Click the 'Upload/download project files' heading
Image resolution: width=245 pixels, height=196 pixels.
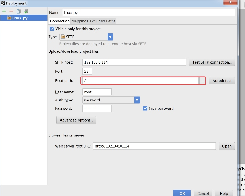pos(73,51)
